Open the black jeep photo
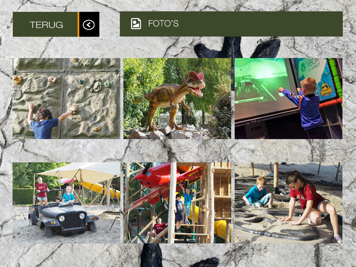 tap(66, 203)
